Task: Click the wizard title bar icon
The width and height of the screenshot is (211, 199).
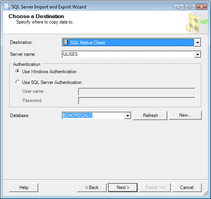Action: click(7, 7)
